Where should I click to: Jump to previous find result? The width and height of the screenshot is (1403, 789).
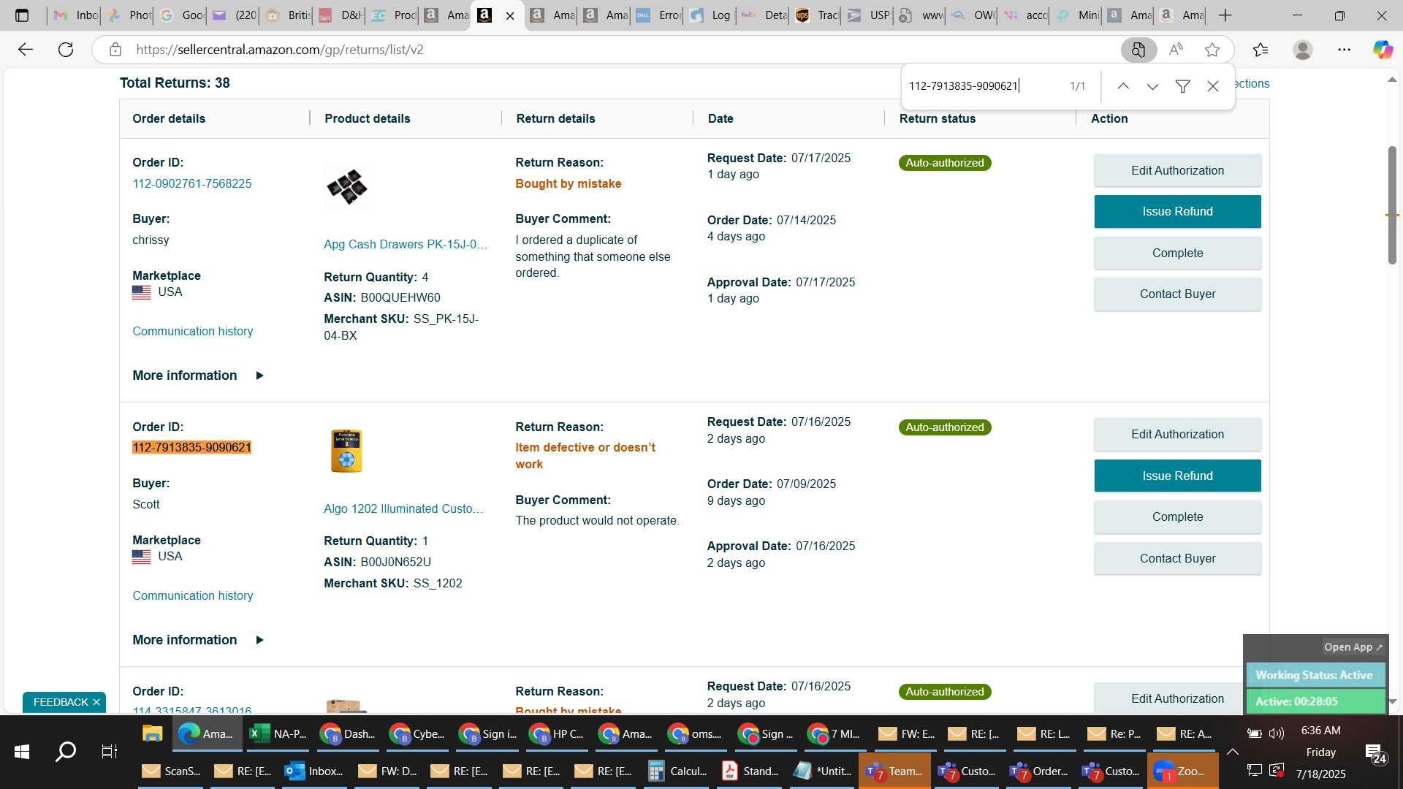coord(1123,86)
